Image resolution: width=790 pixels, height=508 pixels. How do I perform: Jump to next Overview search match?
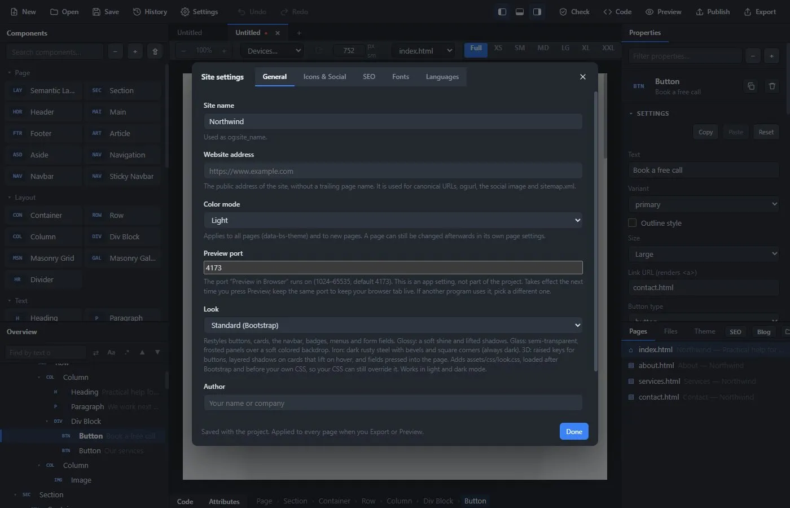pos(157,352)
